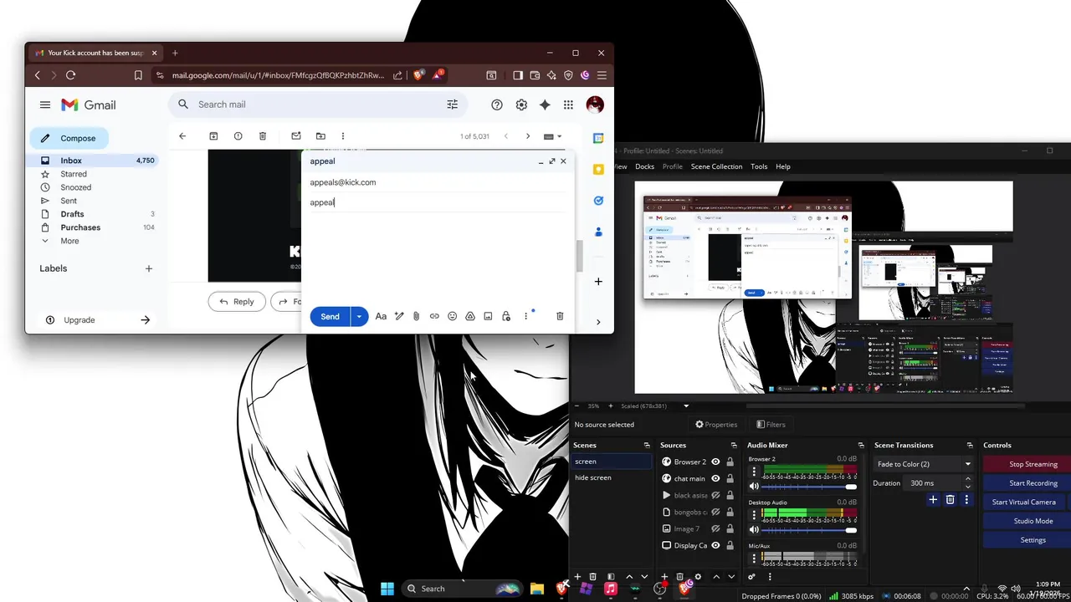Screen dimensions: 1071x602
Task: Open the OBS Profile menu
Action: pos(673,166)
